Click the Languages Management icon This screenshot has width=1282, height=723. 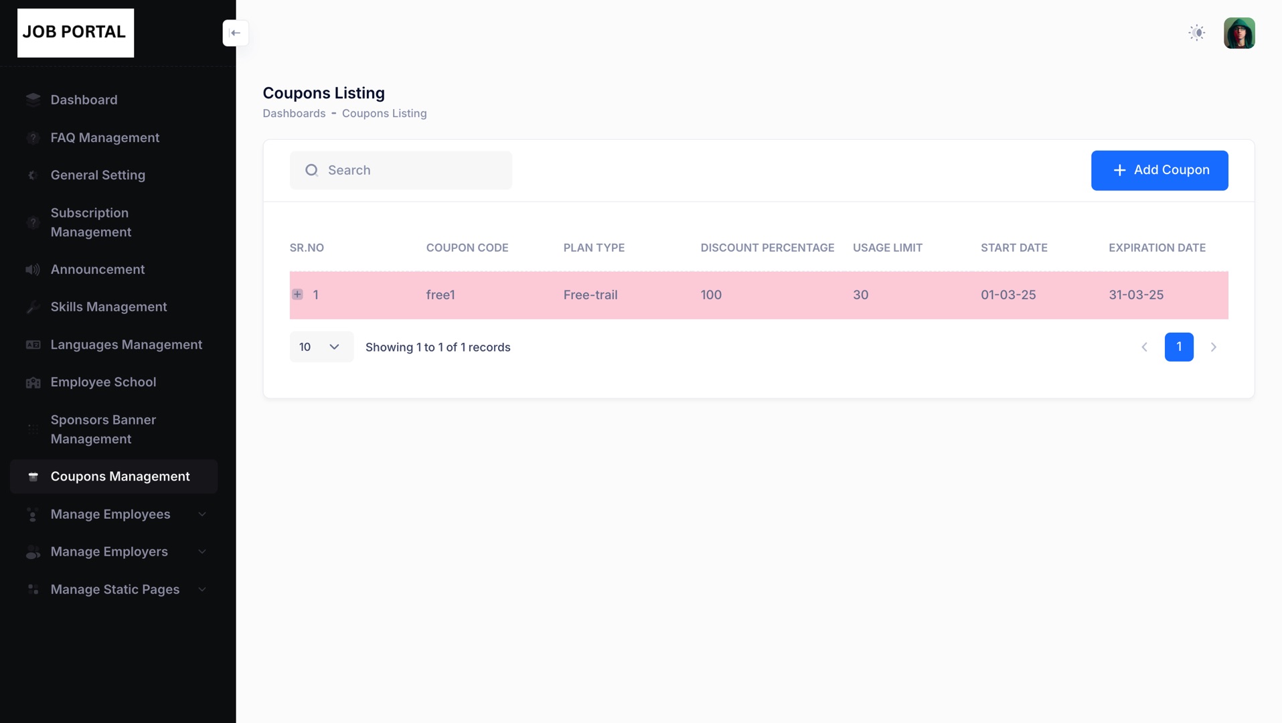click(x=33, y=345)
